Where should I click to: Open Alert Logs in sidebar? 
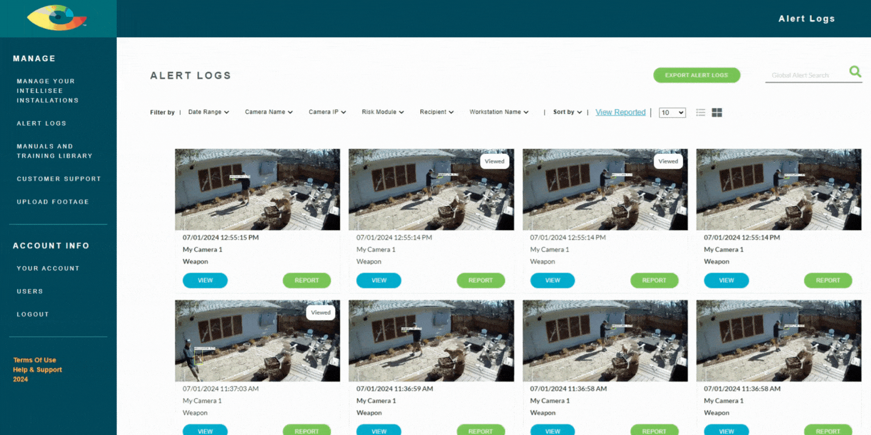42,123
